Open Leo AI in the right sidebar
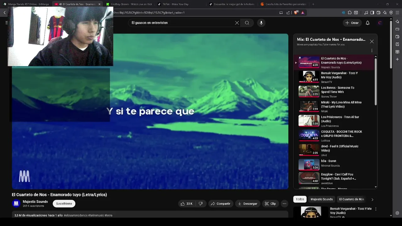Image resolution: width=402 pixels, height=226 pixels. (397, 22)
